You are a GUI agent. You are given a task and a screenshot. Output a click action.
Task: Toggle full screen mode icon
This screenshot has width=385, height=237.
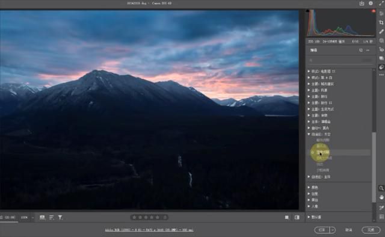pos(381,3)
